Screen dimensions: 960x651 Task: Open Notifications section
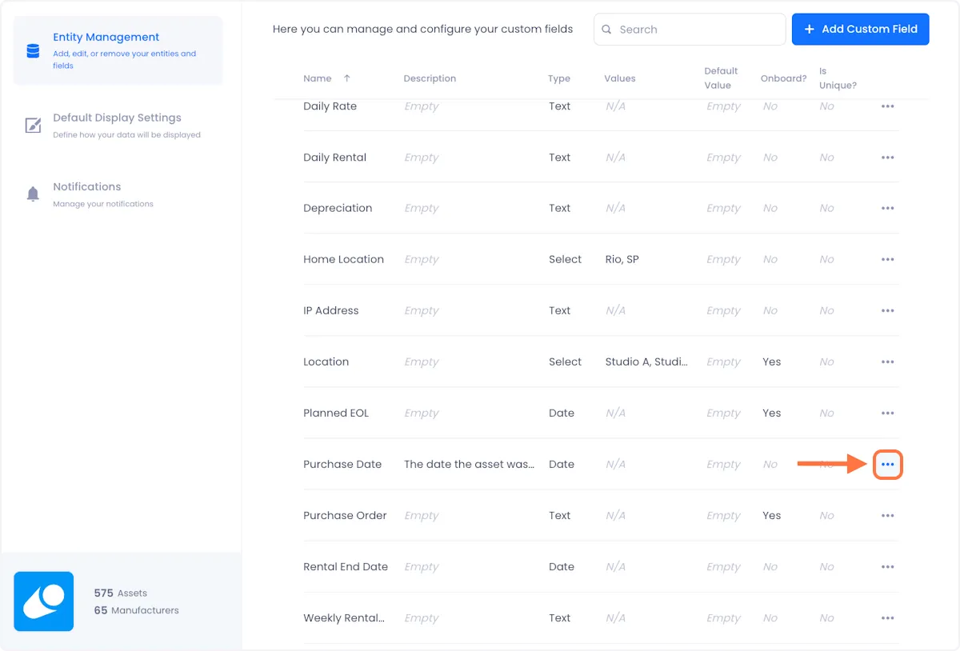118,194
